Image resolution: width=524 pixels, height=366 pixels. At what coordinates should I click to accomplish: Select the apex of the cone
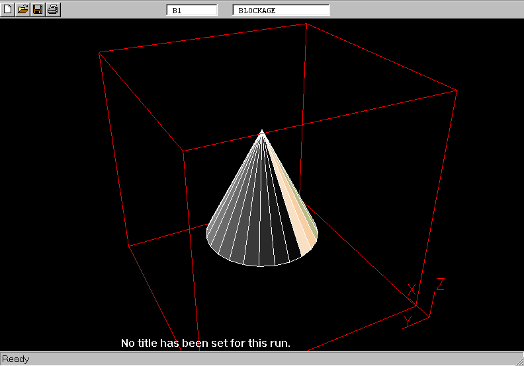pos(263,131)
